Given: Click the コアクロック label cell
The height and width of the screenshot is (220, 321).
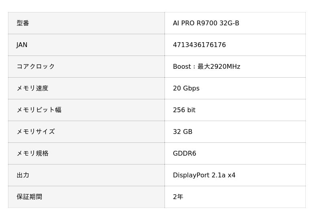Looking at the screenshot, I should pyautogui.click(x=35, y=67).
